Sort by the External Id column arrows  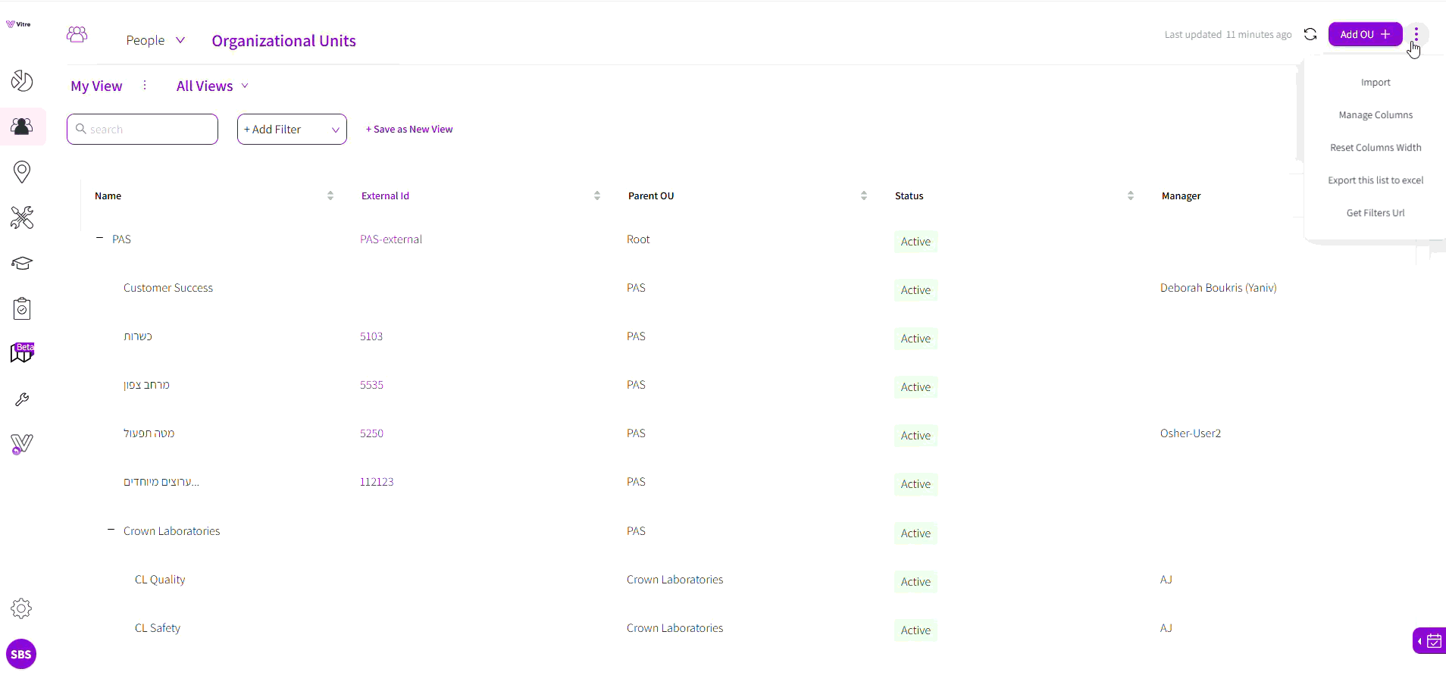click(597, 195)
